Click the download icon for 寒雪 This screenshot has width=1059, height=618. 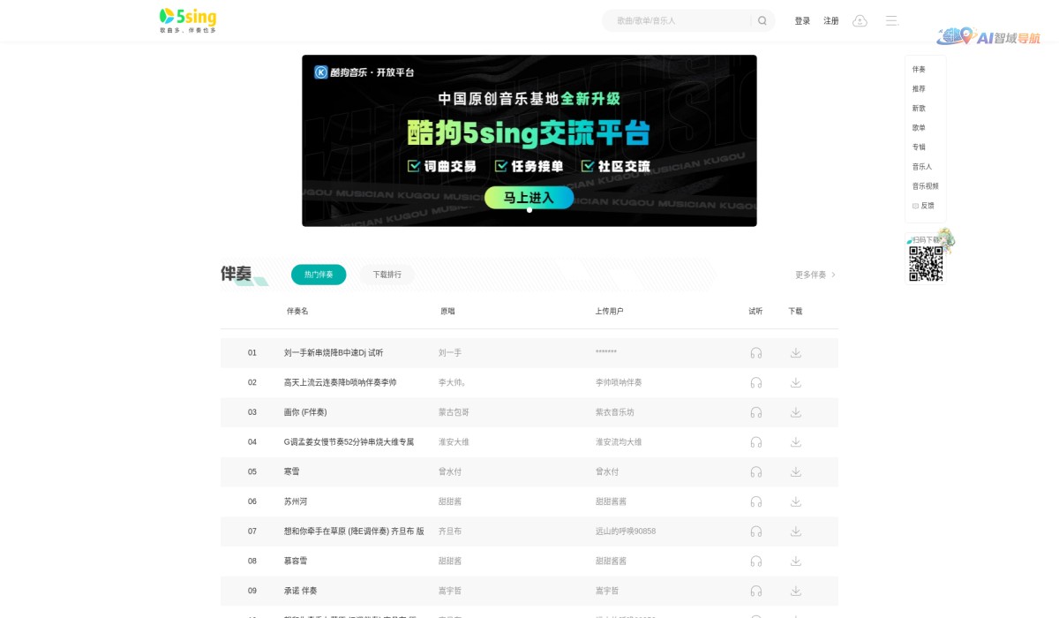coord(796,471)
